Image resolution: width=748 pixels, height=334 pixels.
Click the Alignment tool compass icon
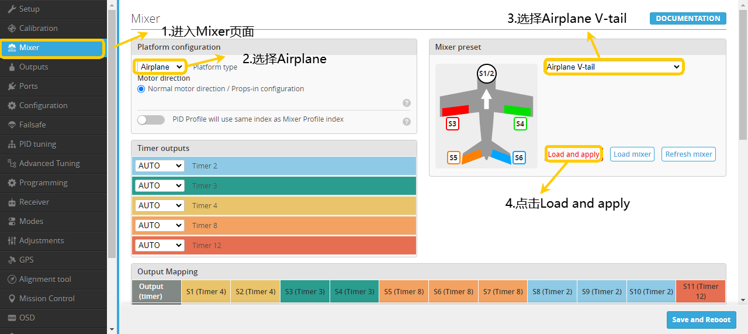point(12,279)
